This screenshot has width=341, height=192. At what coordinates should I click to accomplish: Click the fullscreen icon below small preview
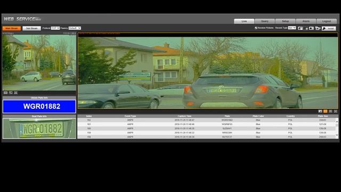[x=15, y=93]
